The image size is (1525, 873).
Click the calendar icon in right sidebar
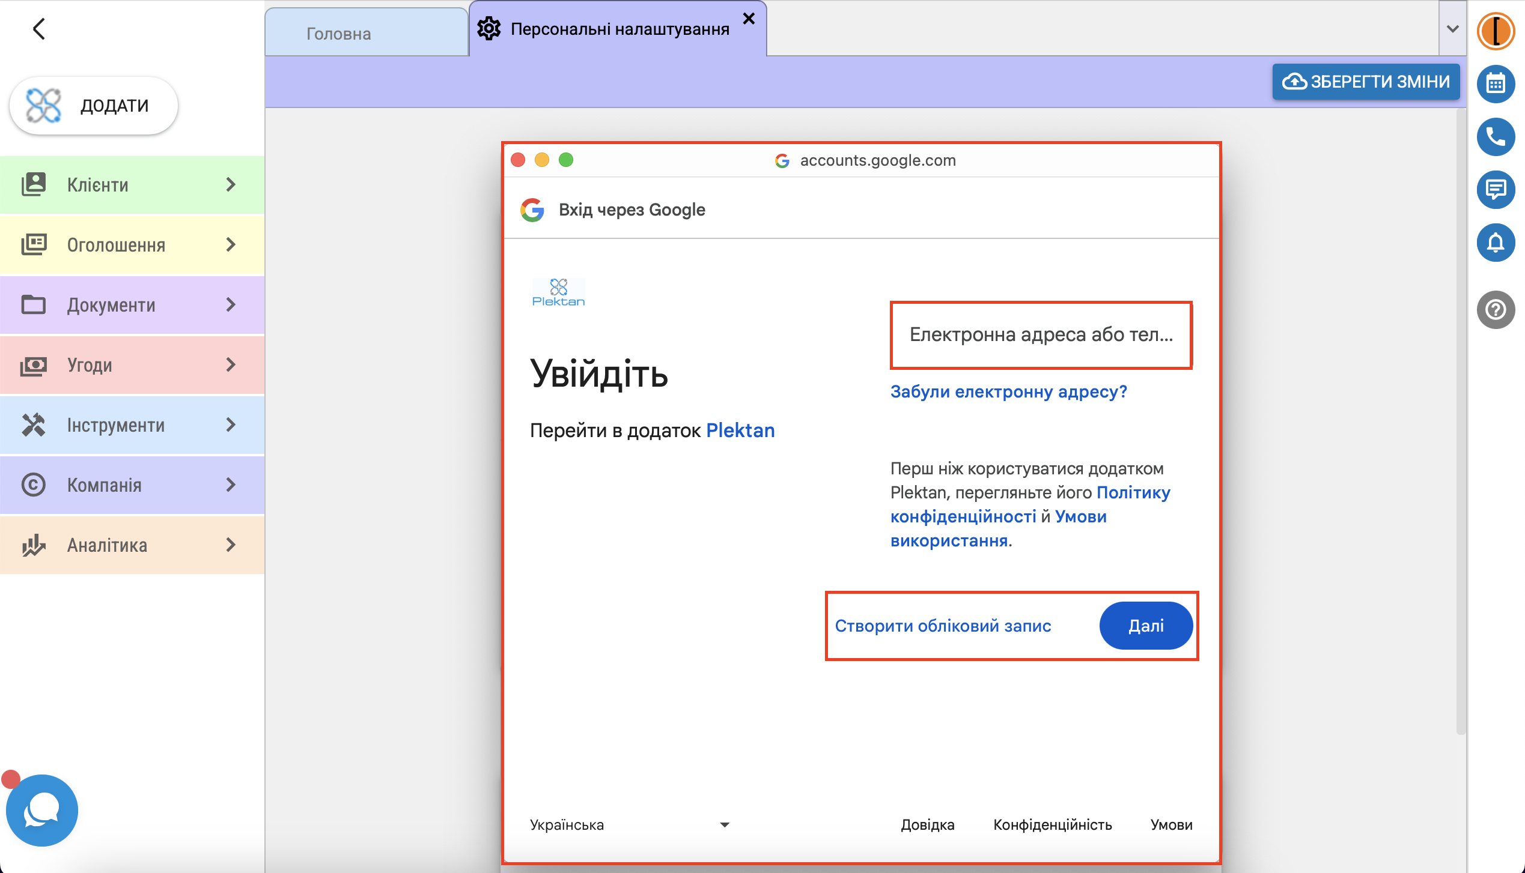[x=1495, y=83]
